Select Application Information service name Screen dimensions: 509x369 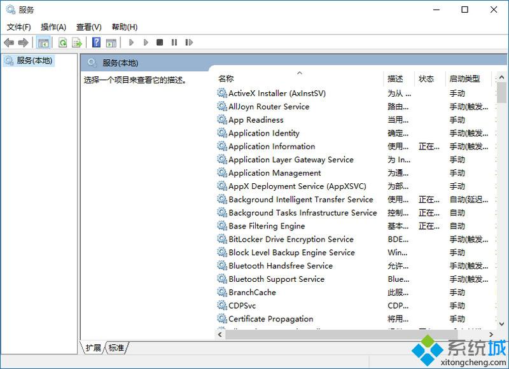(x=272, y=146)
